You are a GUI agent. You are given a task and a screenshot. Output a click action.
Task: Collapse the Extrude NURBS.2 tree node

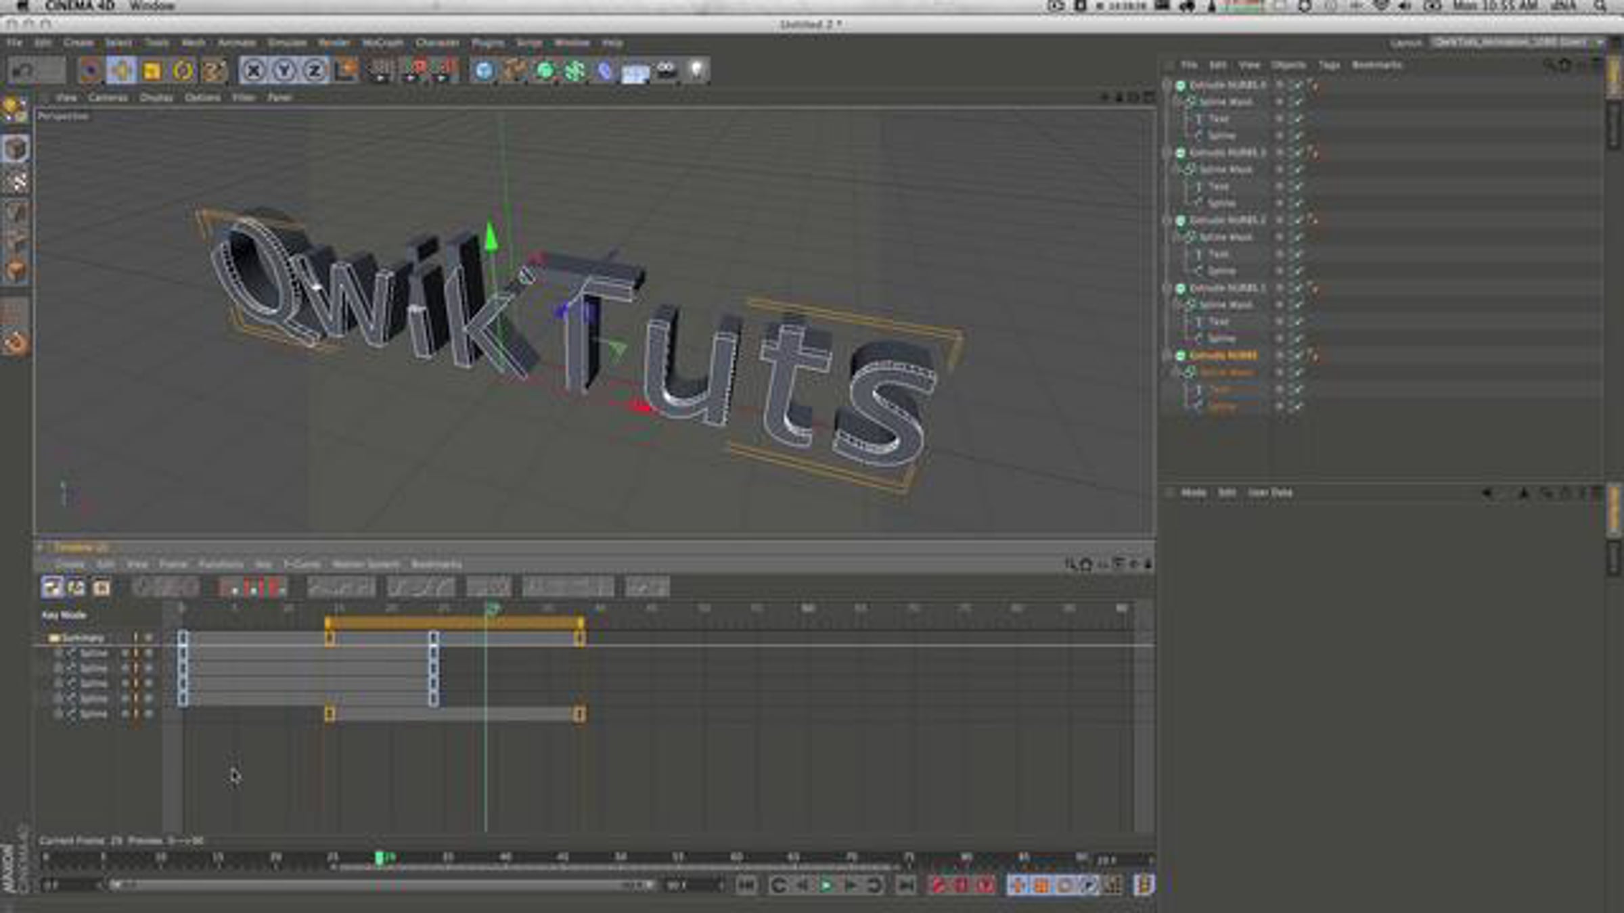click(x=1167, y=220)
